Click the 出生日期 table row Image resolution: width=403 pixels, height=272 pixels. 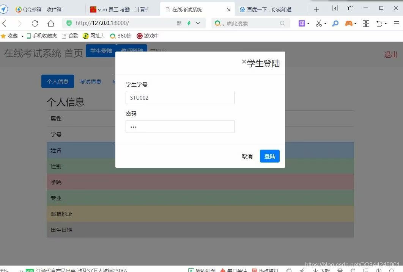coord(200,230)
